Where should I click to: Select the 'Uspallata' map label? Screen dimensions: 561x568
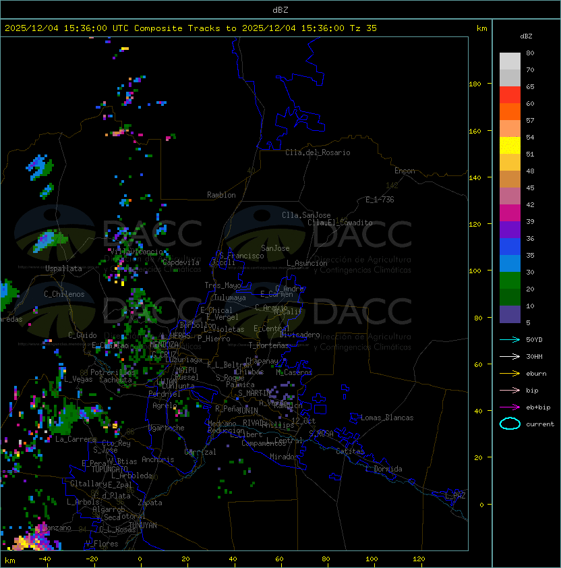coord(63,268)
